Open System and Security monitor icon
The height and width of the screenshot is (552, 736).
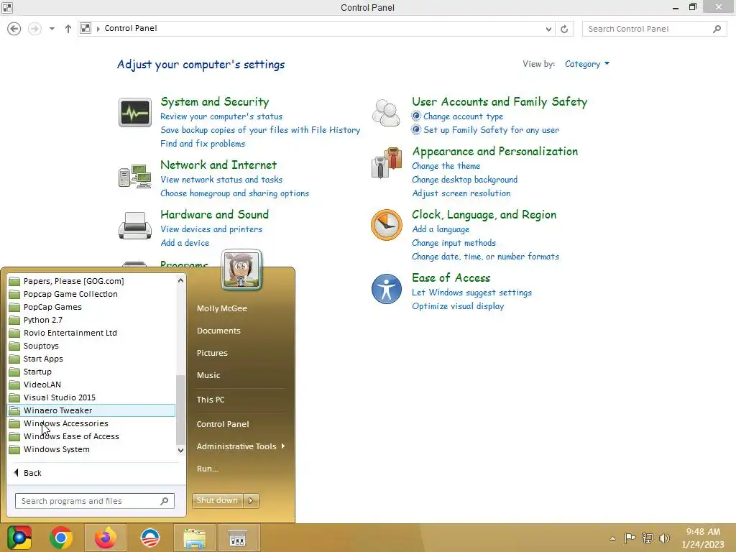coord(134,113)
